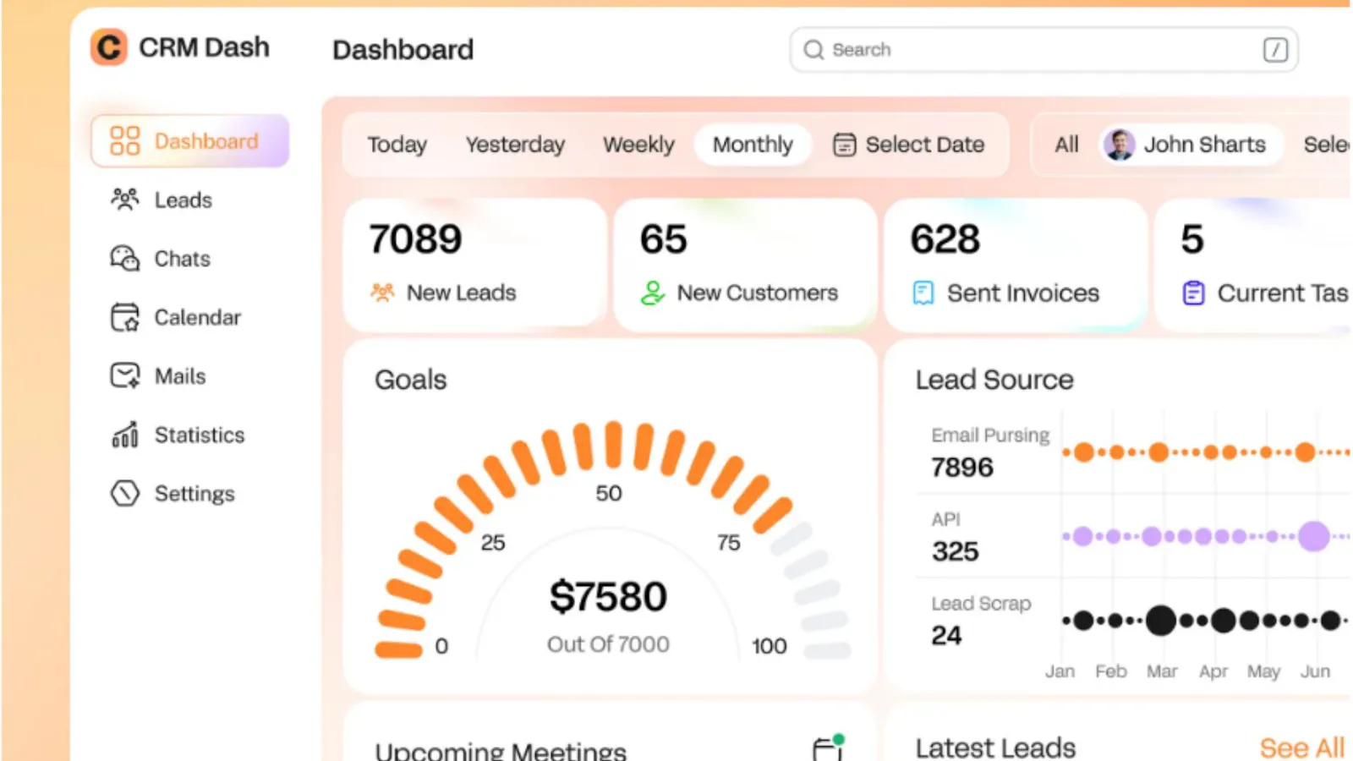Select the Monthly time filter
1353x761 pixels.
pos(753,145)
